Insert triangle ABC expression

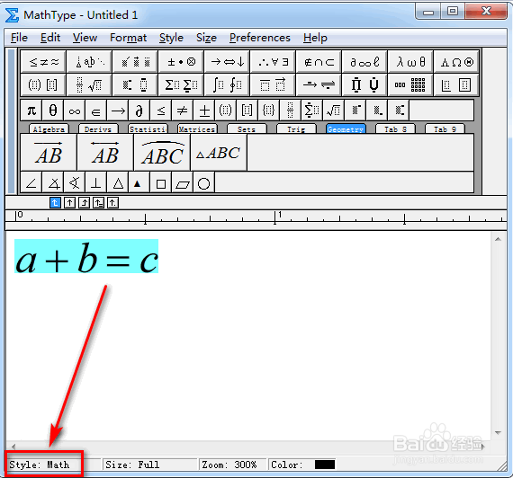[x=219, y=152]
